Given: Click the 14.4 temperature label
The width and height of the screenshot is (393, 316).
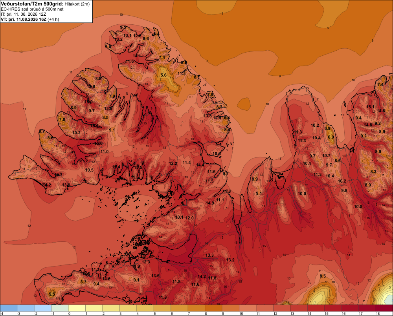Looking at the screenshot, I should pos(200,165).
